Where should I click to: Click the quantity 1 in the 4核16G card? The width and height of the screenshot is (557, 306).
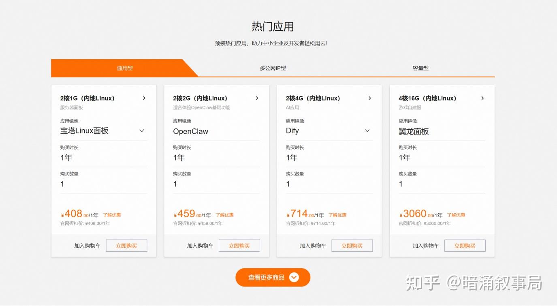pos(401,184)
